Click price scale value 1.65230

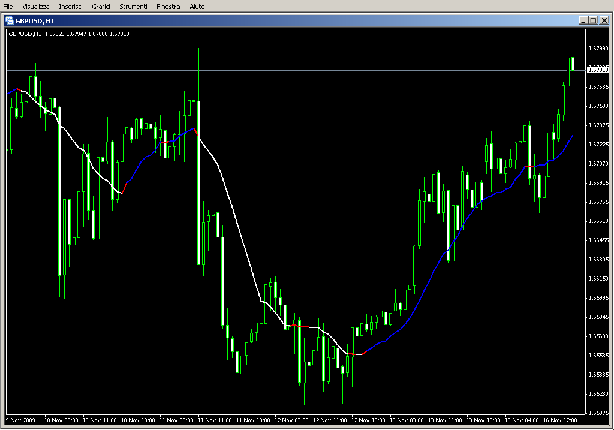(x=599, y=394)
